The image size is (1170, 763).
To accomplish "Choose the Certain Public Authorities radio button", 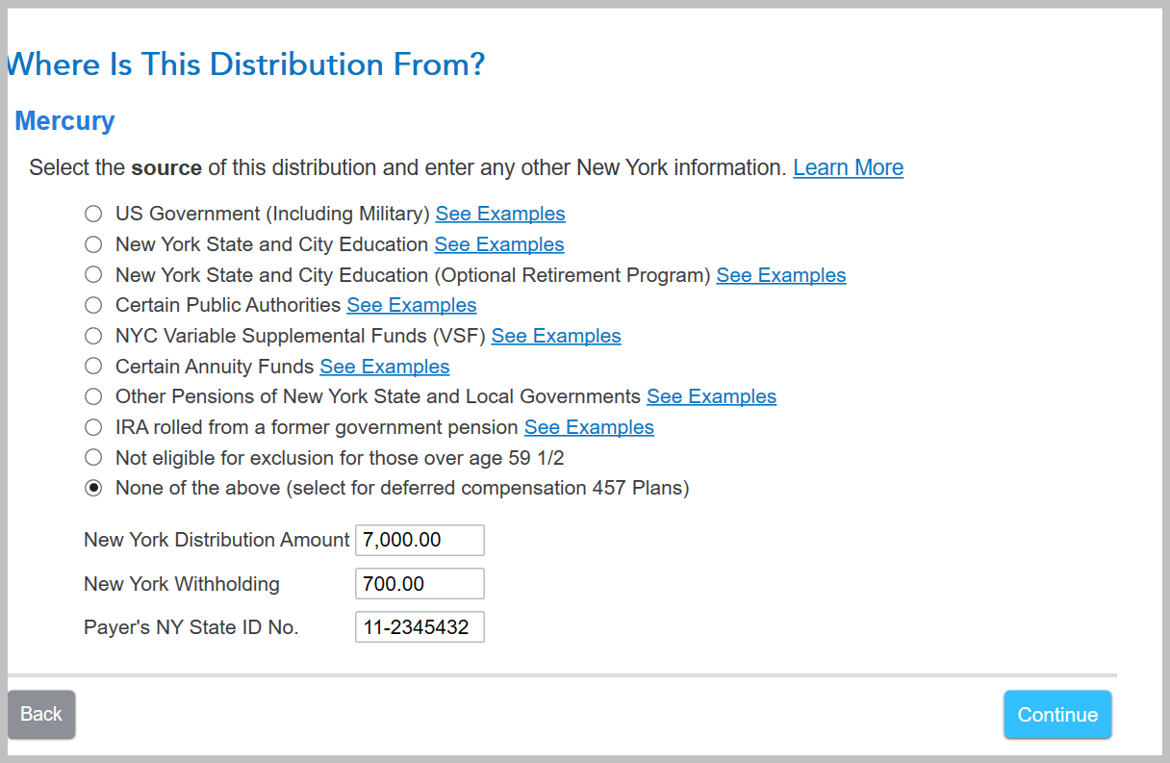I will click(93, 305).
